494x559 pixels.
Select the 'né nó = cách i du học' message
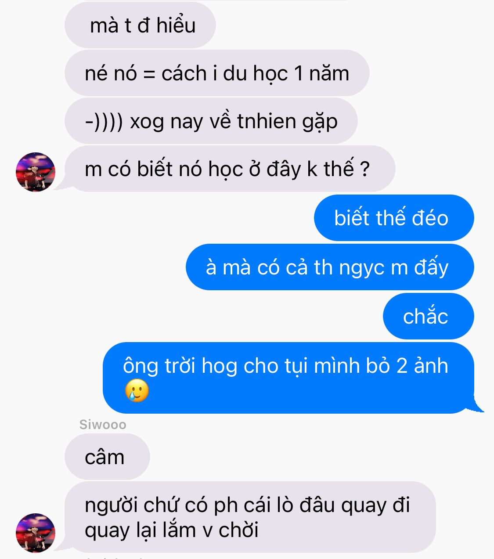pyautogui.click(x=217, y=73)
